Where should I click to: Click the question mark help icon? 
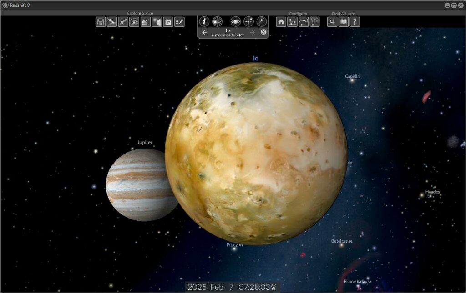pyautogui.click(x=355, y=22)
